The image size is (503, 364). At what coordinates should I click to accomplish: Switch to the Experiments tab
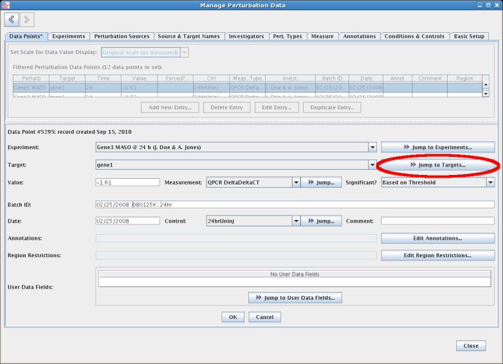tap(68, 37)
